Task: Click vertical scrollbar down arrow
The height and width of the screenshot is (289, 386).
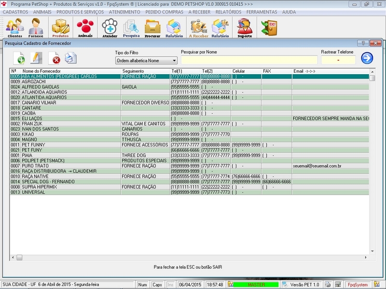Action: 372,251
